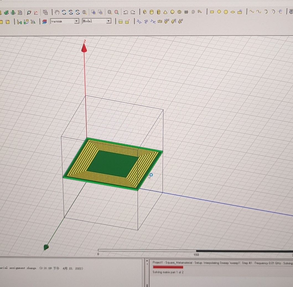Draw a straight line segment
The height and width of the screenshot is (287, 293).
252,12
